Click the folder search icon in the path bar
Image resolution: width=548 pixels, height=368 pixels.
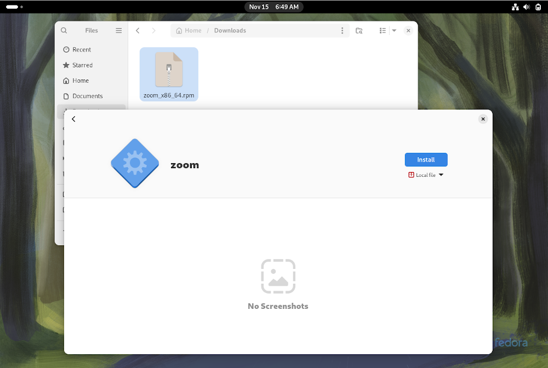coord(359,31)
